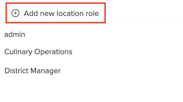The height and width of the screenshot is (102, 183).
Task: Start adding a new location role
Action: [55, 13]
